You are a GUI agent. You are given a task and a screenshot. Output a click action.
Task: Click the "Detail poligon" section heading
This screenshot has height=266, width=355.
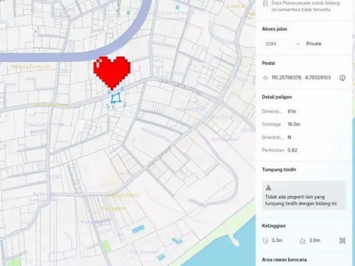click(x=277, y=97)
